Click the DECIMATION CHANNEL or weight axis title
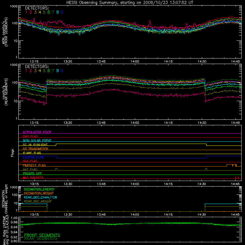This screenshot has width=245, height=245. [5, 199]
